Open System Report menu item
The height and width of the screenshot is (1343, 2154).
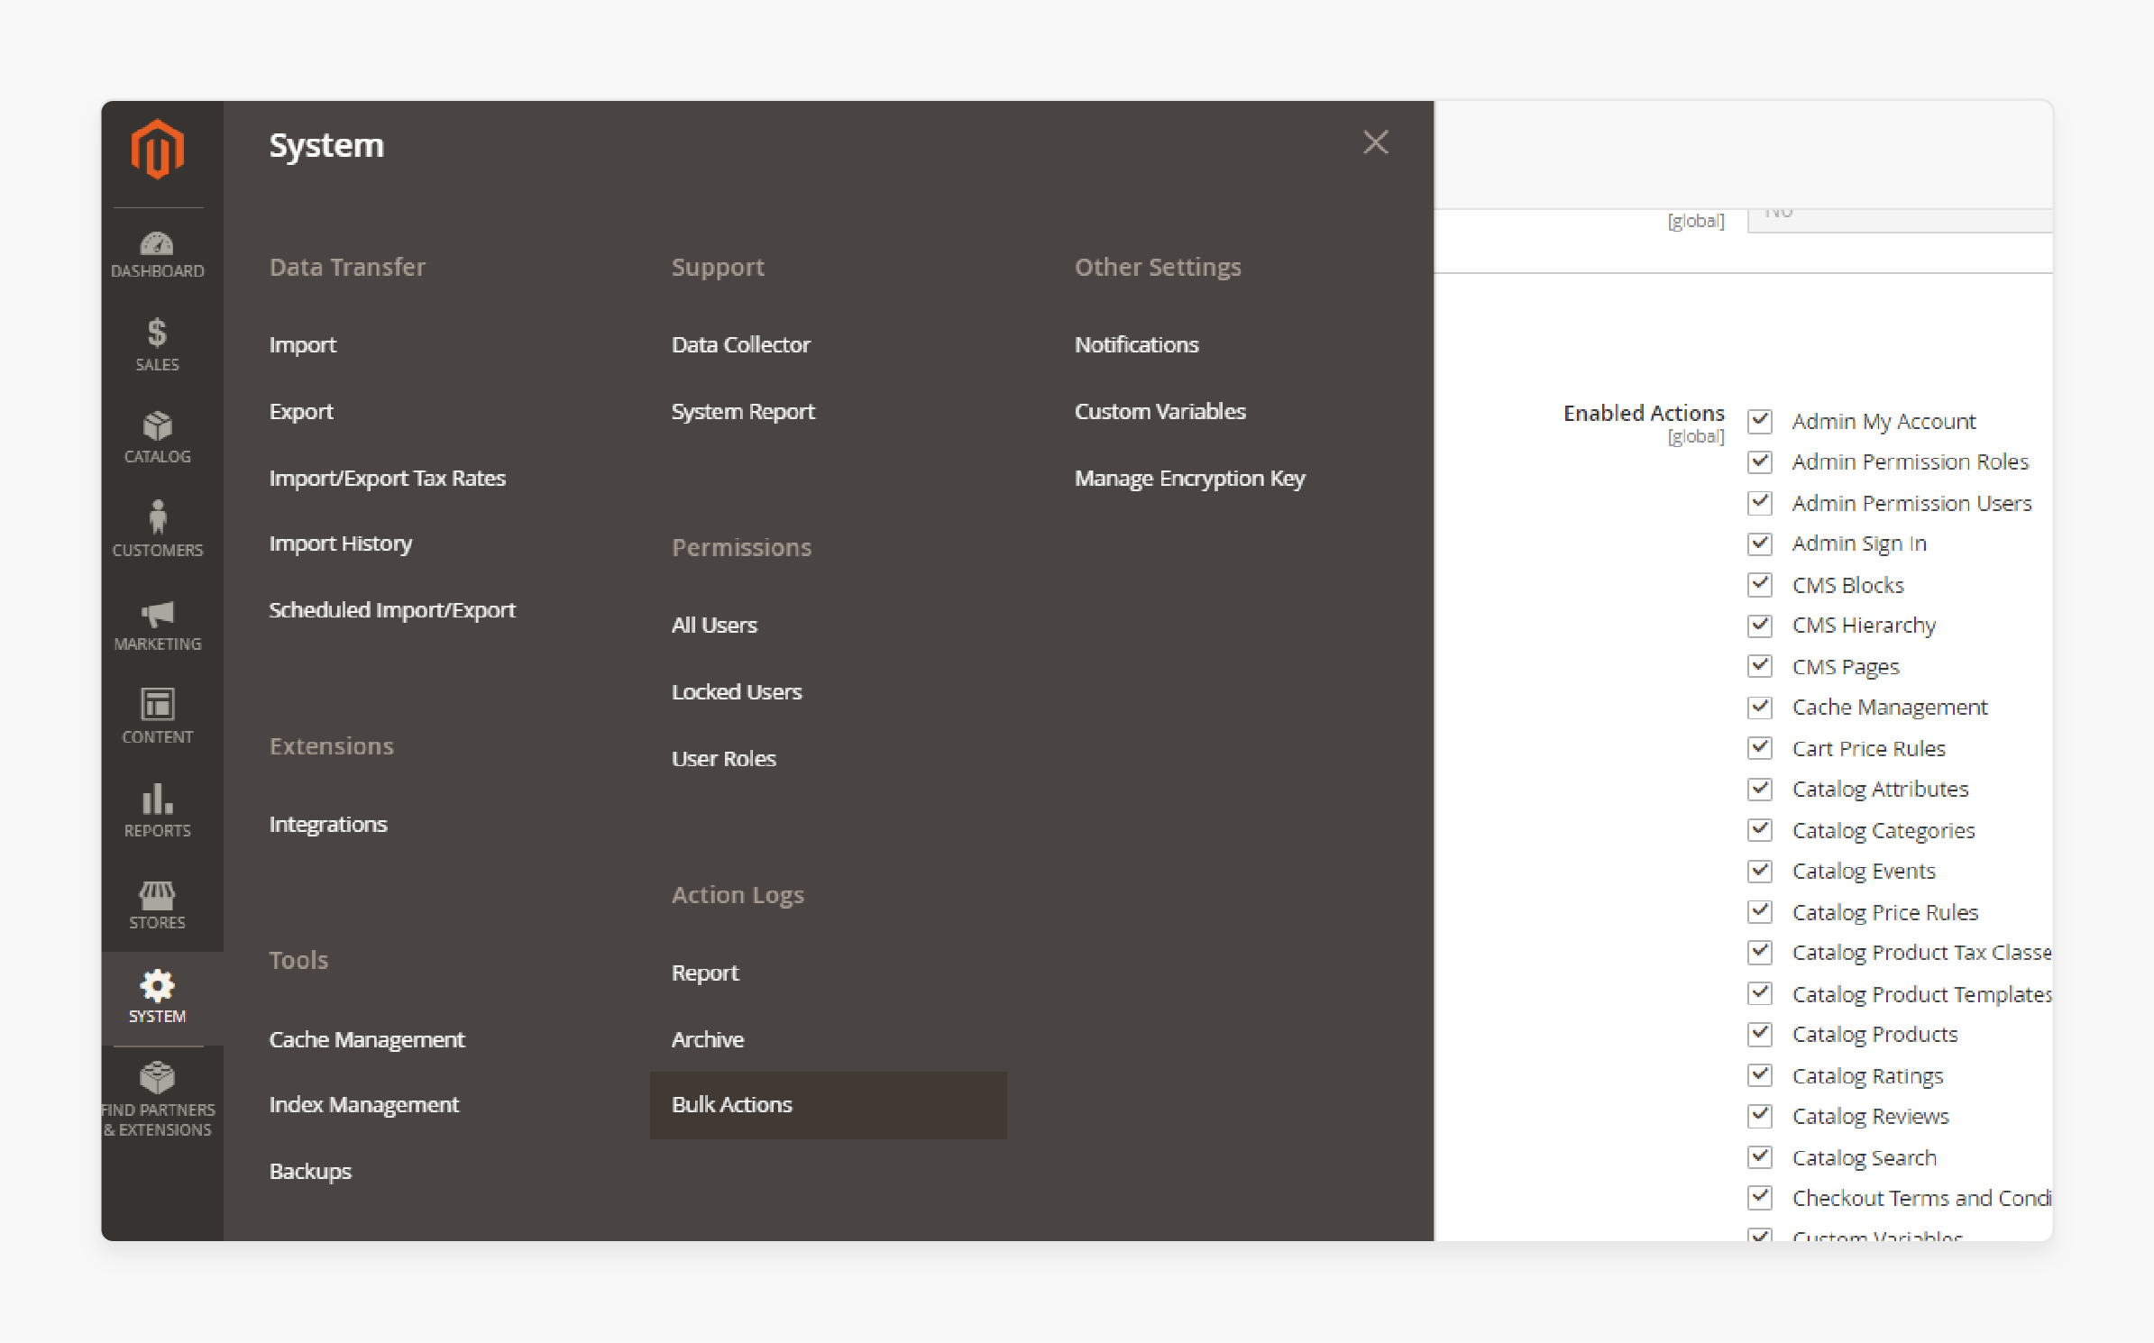[x=743, y=412]
